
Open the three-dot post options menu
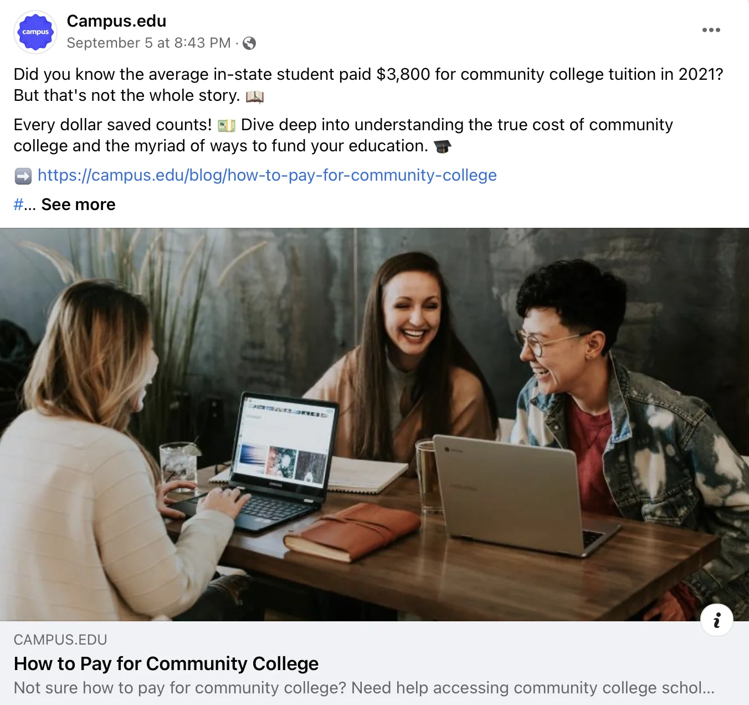pyautogui.click(x=711, y=30)
